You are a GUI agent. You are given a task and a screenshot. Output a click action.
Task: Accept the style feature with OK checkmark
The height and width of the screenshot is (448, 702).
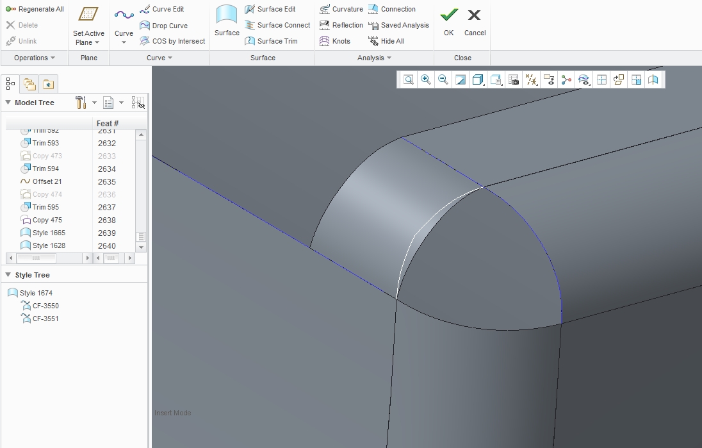[448, 21]
